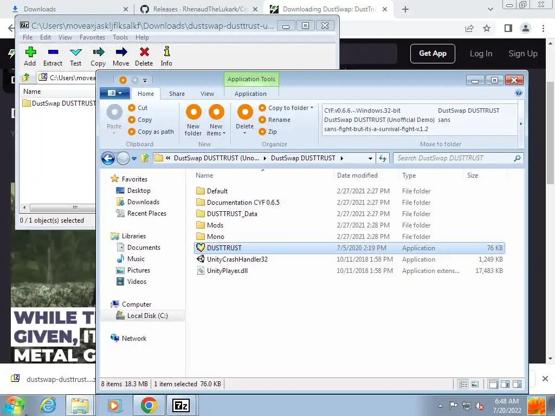This screenshot has height=416, width=555.
Task: Open 7-Zip Tools menu
Action: point(120,37)
